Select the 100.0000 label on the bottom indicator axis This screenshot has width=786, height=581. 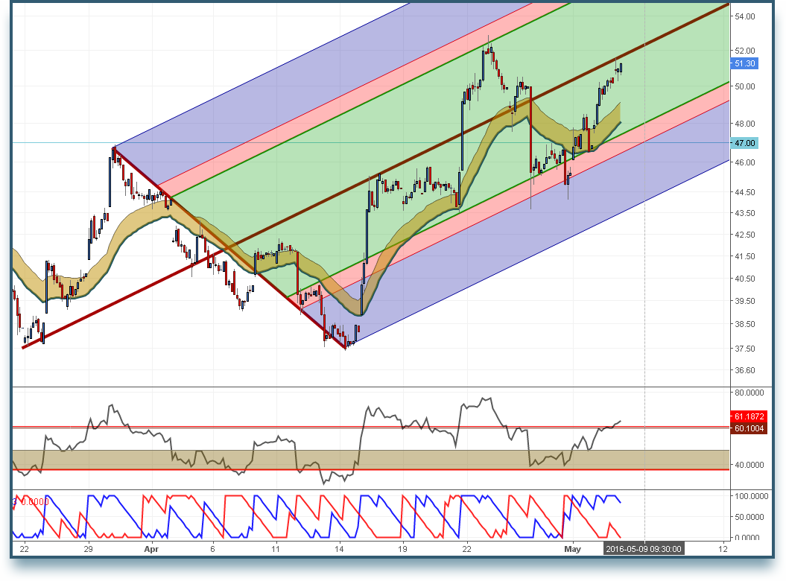pos(752,496)
